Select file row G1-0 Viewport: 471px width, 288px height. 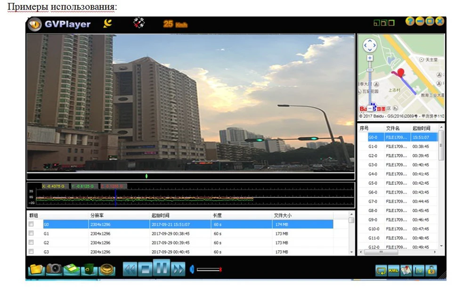click(x=398, y=147)
